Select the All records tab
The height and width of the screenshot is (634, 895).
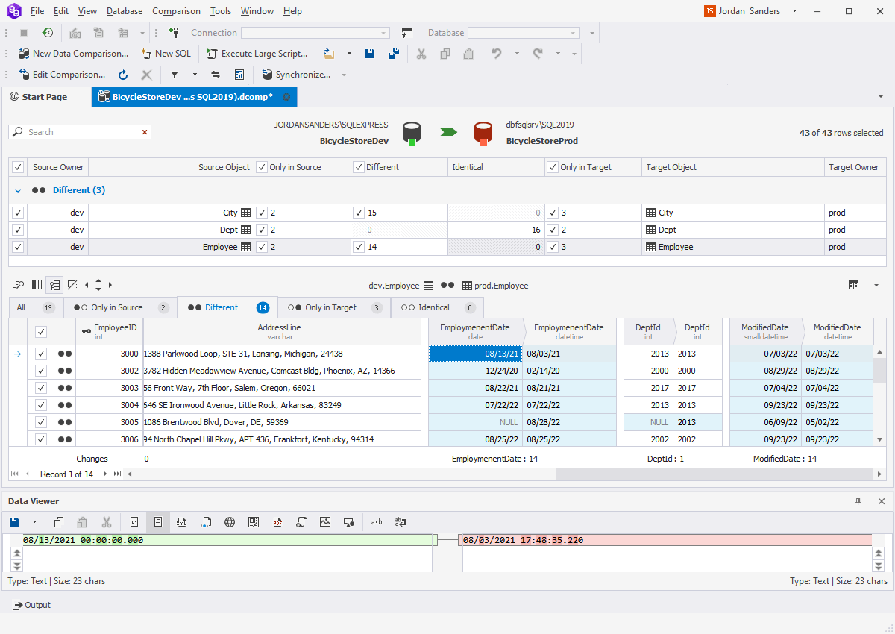click(36, 307)
